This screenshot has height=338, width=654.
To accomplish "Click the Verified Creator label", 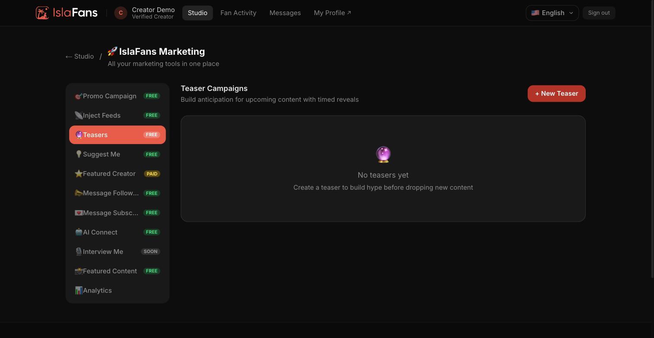I will coord(153,17).
